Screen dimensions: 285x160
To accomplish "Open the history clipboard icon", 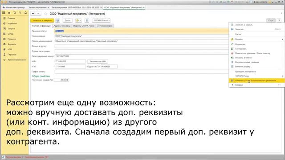I will tap(15, 13).
